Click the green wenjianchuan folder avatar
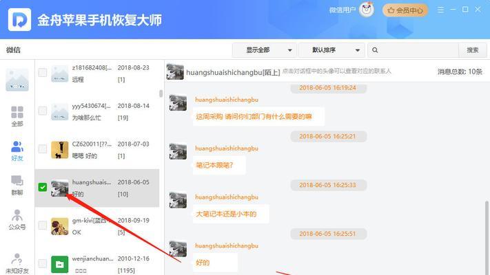490x275 pixels. coord(60,265)
